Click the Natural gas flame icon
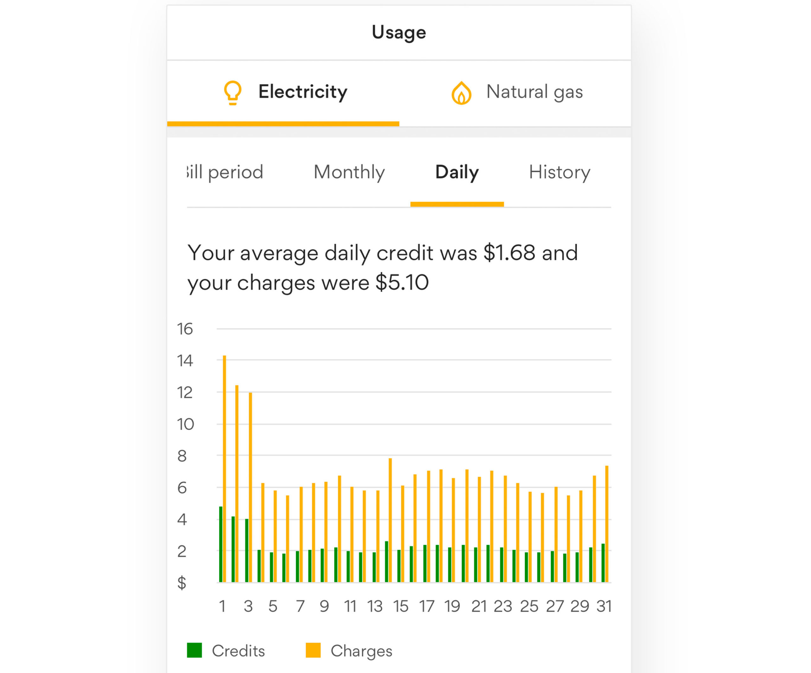The image size is (811, 673). click(462, 93)
